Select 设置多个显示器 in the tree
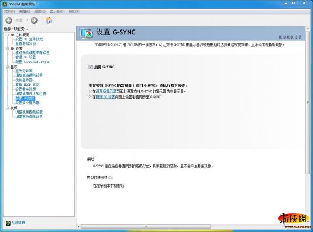This screenshot has height=232, width=313. pyautogui.click(x=27, y=103)
